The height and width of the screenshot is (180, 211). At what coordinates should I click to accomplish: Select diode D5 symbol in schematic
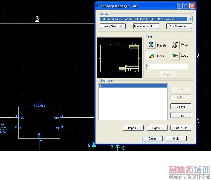(94, 145)
